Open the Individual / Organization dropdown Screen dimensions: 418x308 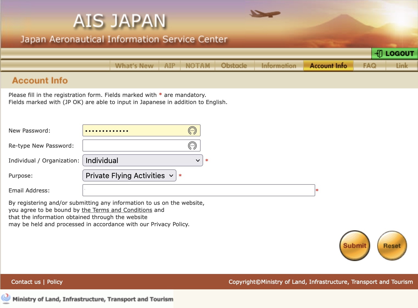pyautogui.click(x=143, y=161)
